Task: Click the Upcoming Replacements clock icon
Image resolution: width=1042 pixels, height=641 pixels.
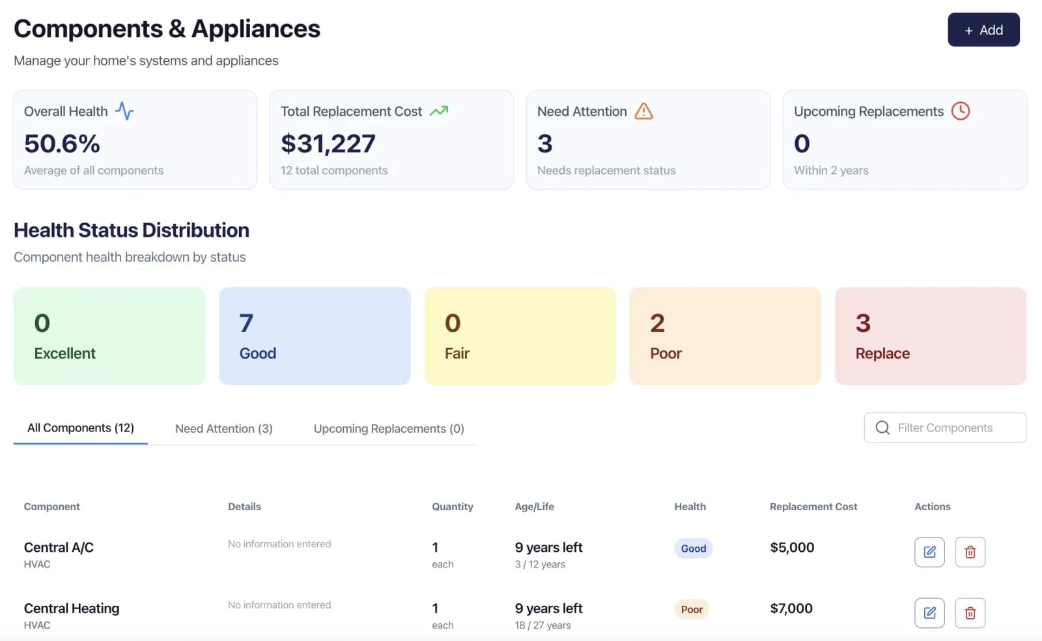Action: point(961,111)
